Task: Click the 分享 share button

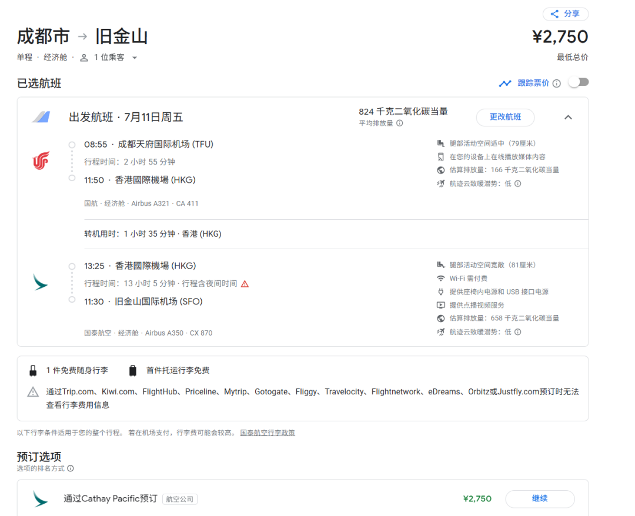Action: coord(565,14)
